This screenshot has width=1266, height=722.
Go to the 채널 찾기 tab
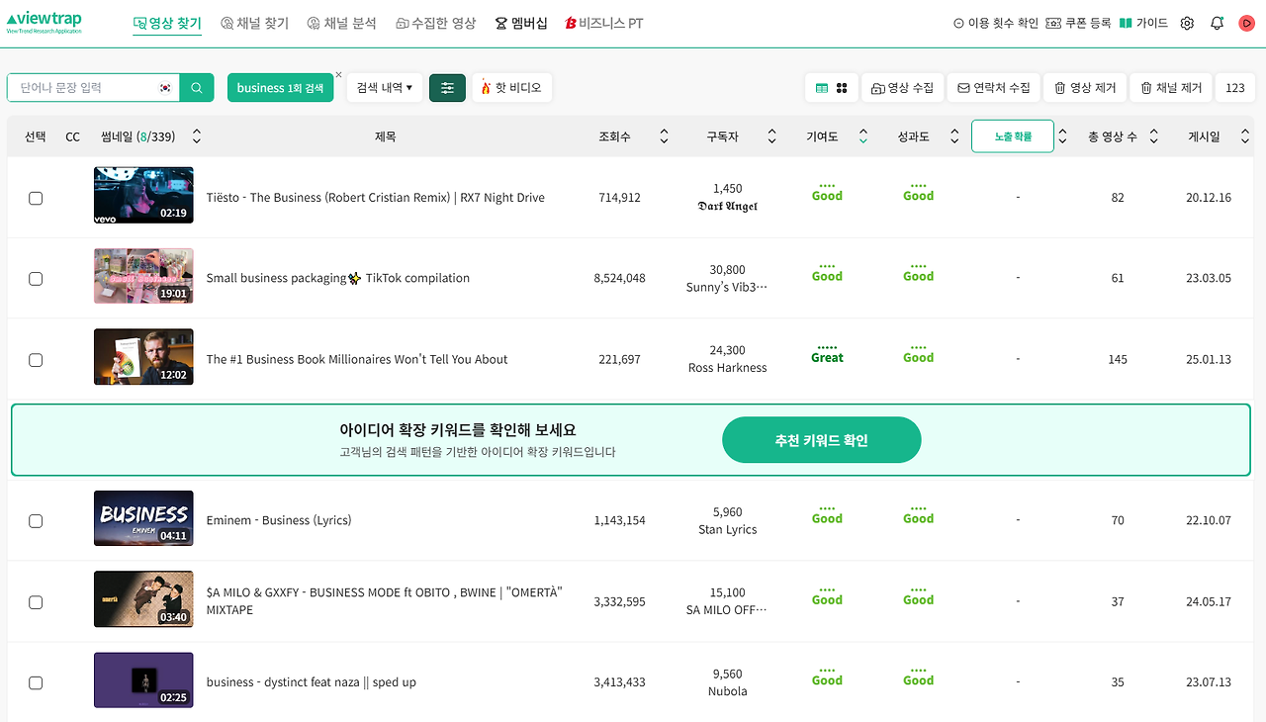(255, 23)
